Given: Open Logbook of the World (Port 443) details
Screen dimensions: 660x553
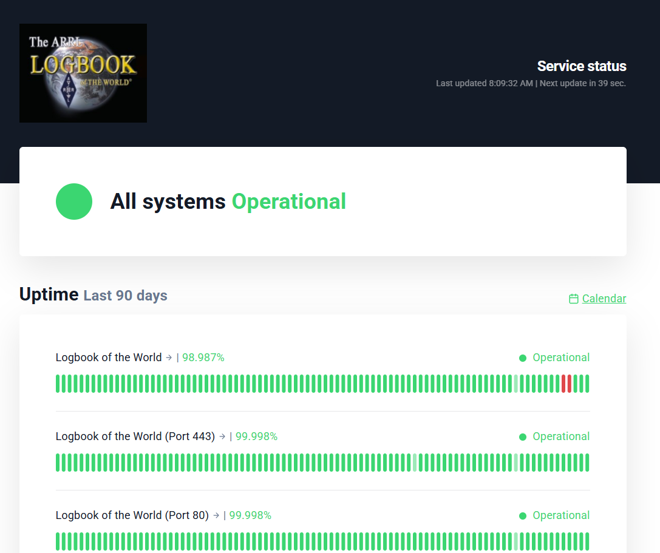Looking at the screenshot, I should [135, 436].
